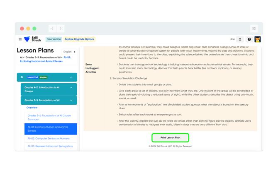278x173 pixels.
Task: Click the fox profile avatar
Action: click(x=257, y=39)
